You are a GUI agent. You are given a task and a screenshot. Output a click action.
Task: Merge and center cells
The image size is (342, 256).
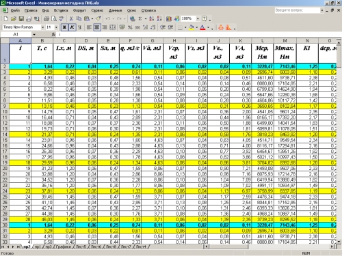point(112,27)
